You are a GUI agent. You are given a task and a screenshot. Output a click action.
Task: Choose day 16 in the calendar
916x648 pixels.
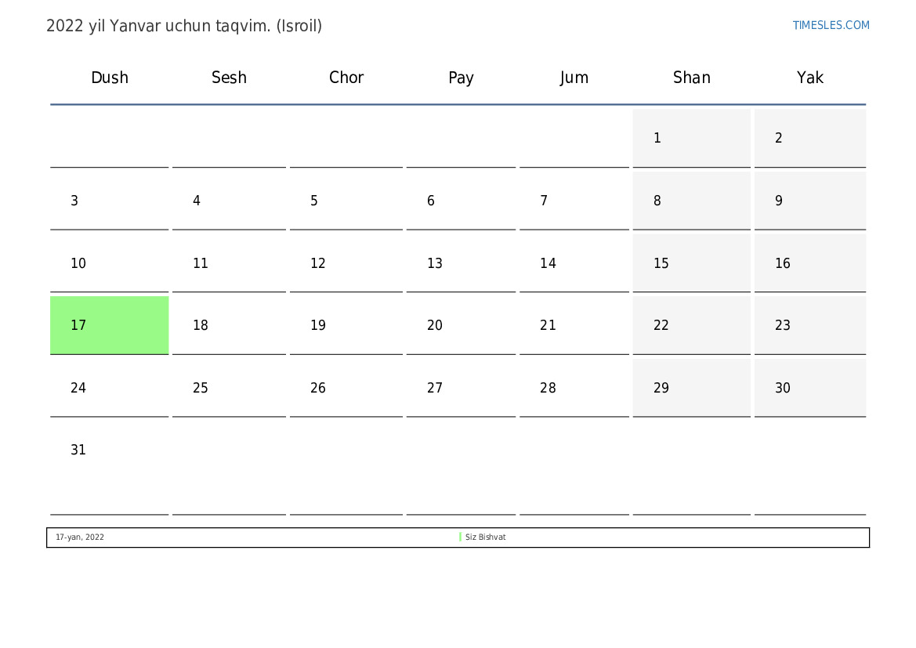click(809, 263)
